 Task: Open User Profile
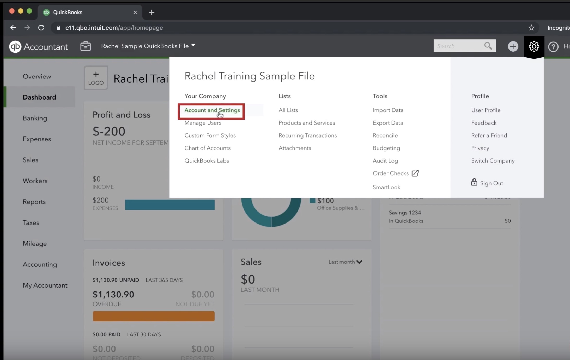[486, 110]
